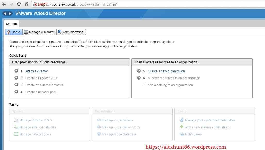
Task: Open Manage organization VDCs task
Action: pos(121,127)
